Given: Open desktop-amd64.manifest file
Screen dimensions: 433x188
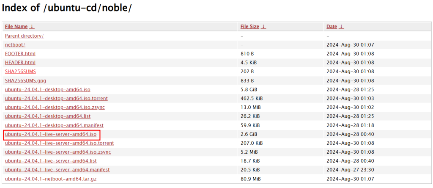Looking at the screenshot, I should pos(54,125).
